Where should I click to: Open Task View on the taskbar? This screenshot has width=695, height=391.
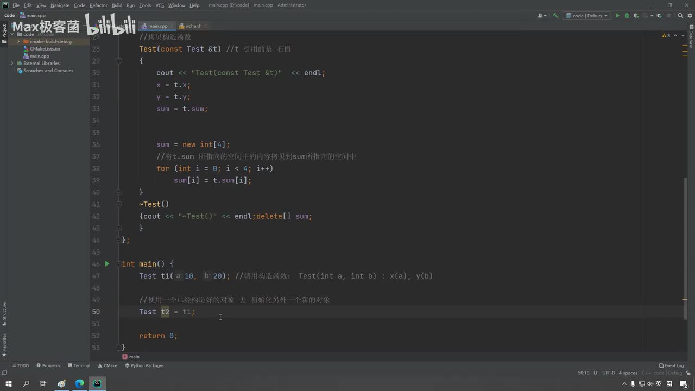[x=43, y=384]
